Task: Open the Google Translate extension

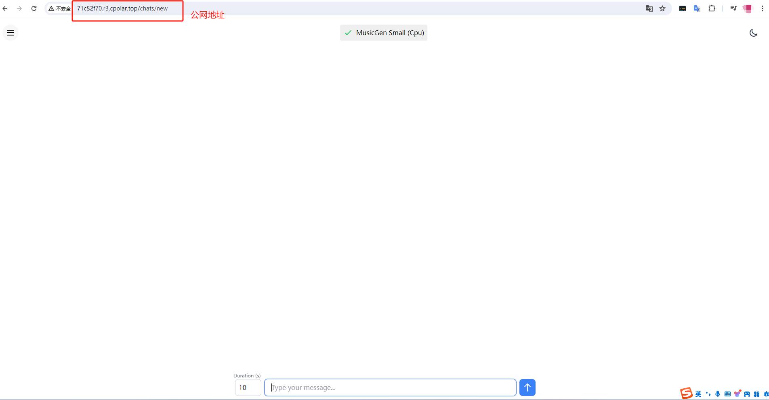Action: coord(697,8)
